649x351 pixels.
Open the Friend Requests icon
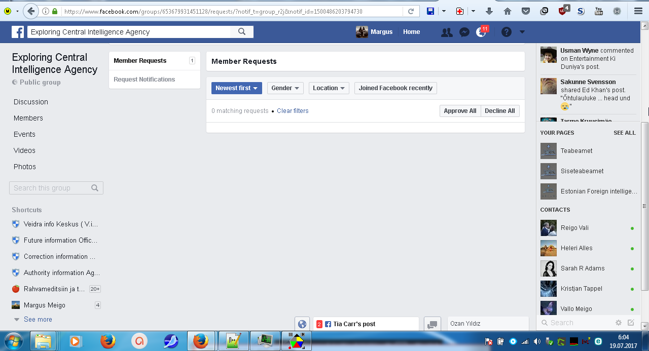click(447, 32)
